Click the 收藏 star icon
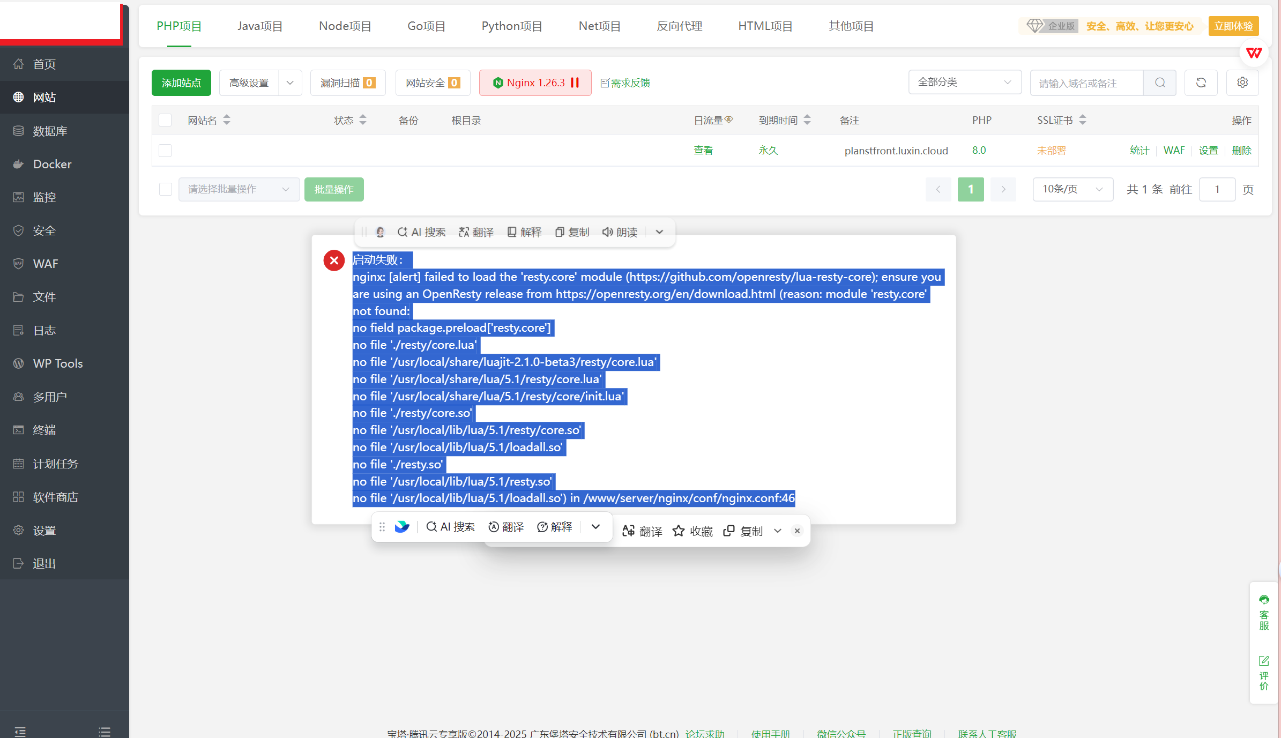Viewport: 1281px width, 738px height. pos(679,531)
